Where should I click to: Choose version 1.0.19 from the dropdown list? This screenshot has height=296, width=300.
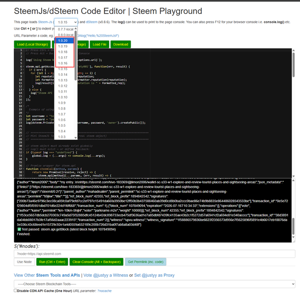click(64, 46)
